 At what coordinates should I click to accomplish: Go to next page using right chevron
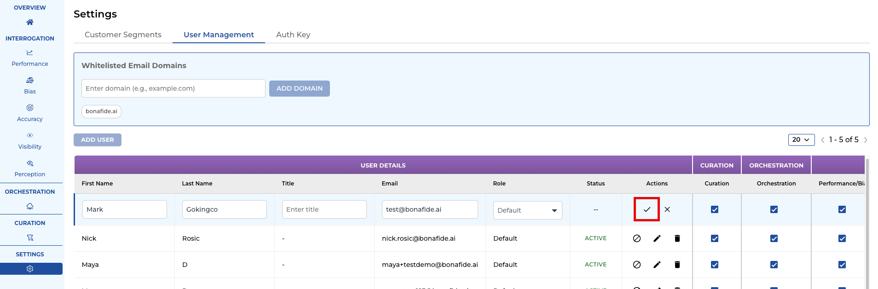[866, 140]
